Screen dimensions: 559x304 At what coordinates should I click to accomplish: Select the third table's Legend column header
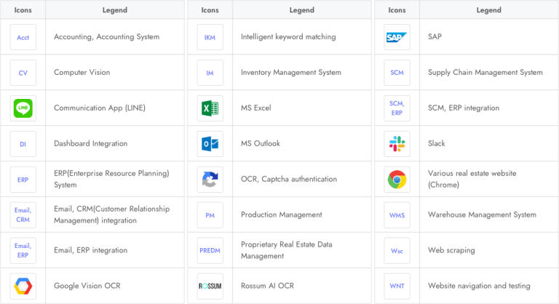[x=488, y=10]
